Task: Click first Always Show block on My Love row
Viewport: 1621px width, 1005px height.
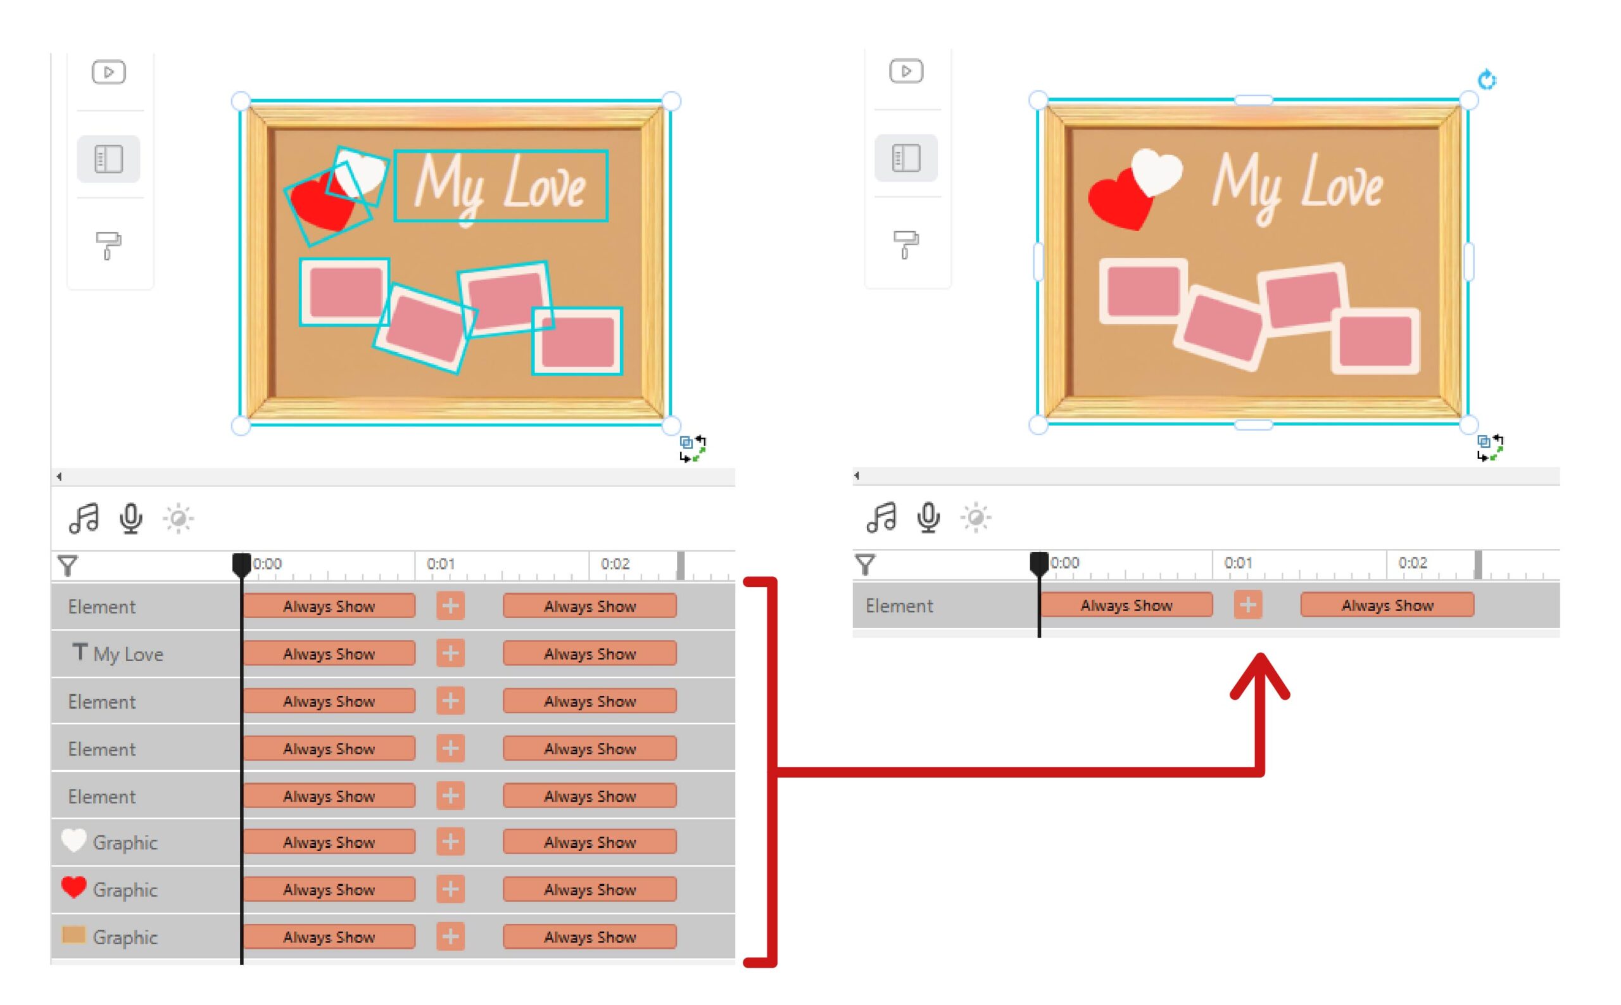Action: point(329,654)
